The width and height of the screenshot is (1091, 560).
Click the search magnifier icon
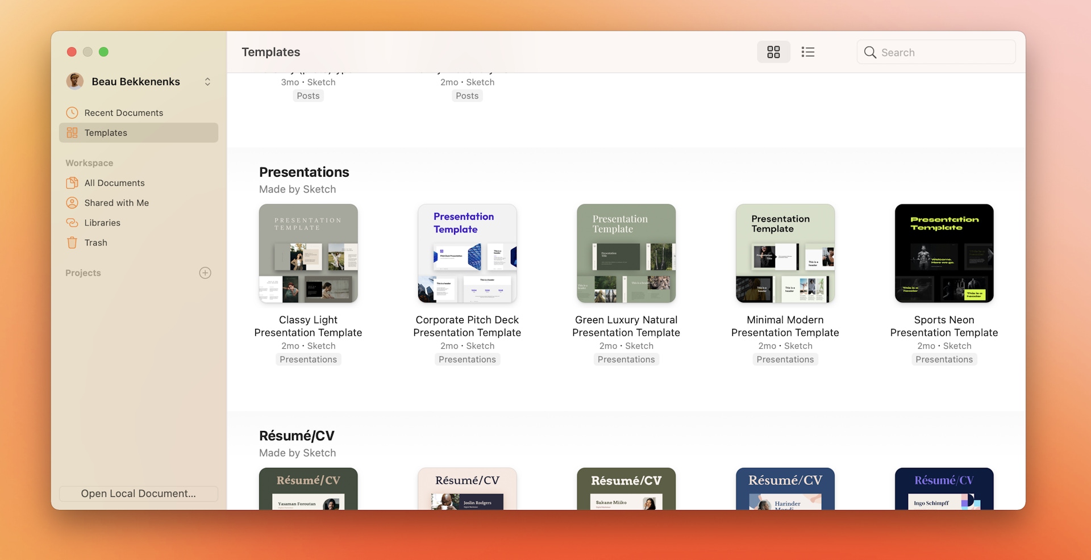(x=870, y=52)
